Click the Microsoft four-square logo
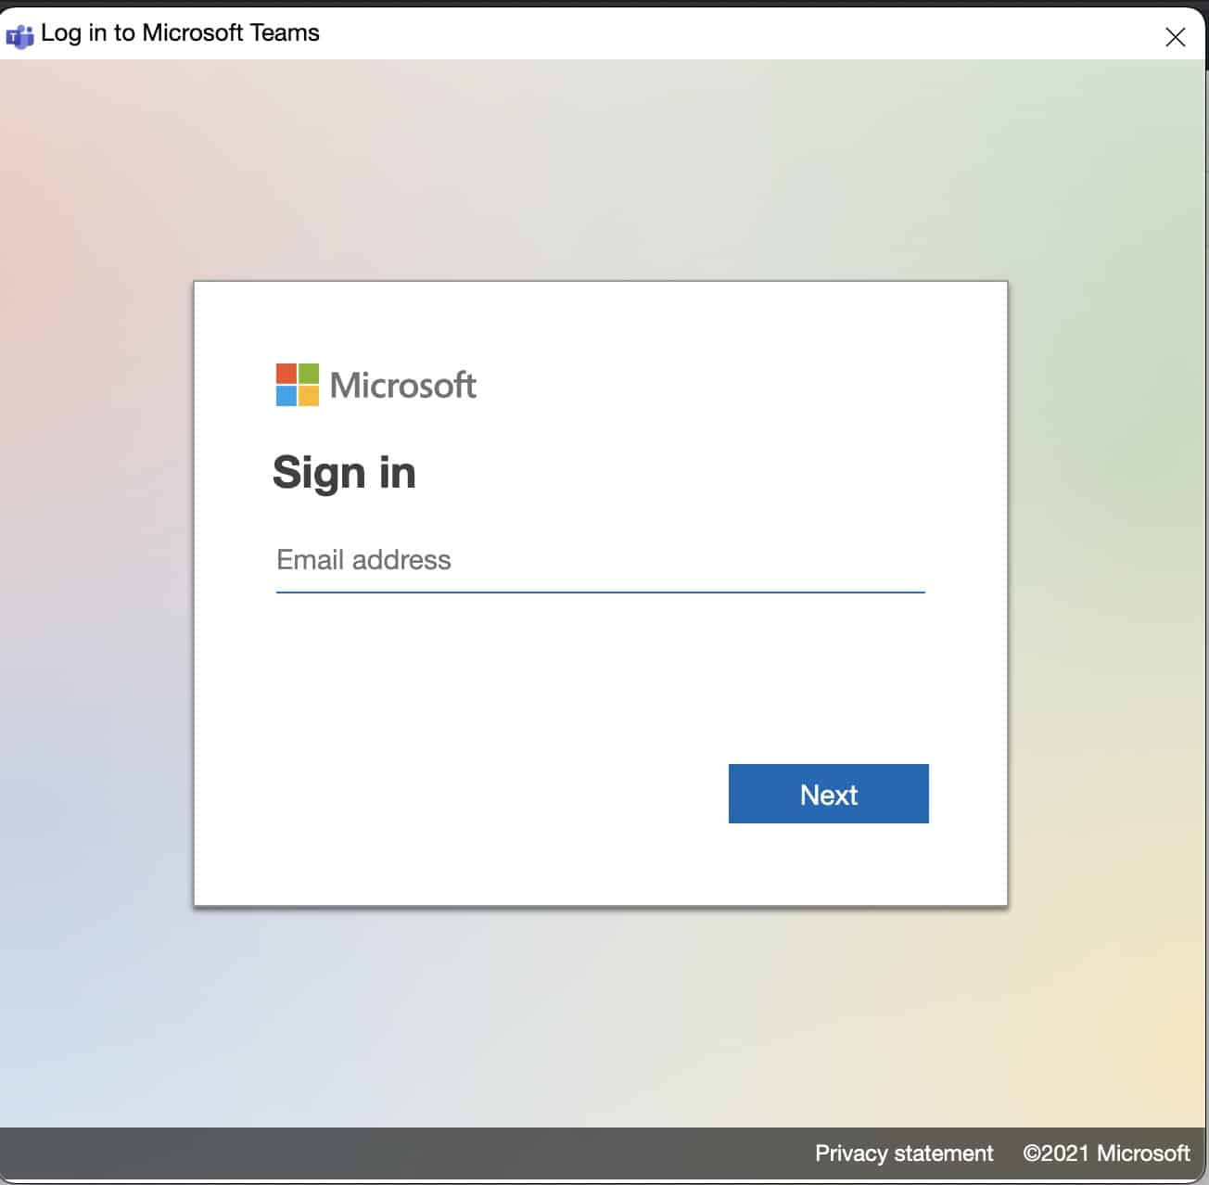This screenshot has height=1185, width=1209. 298,385
